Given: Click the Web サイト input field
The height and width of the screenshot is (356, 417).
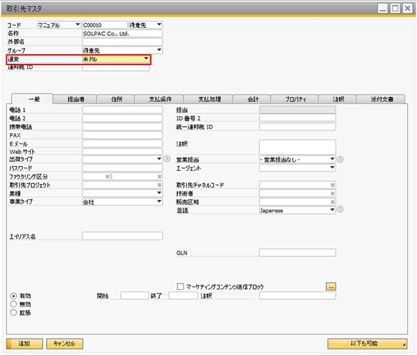Looking at the screenshot, I should (x=122, y=151).
